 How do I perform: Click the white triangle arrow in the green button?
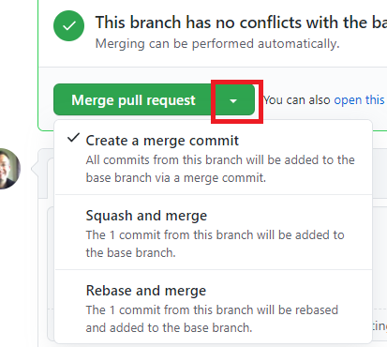[233, 101]
